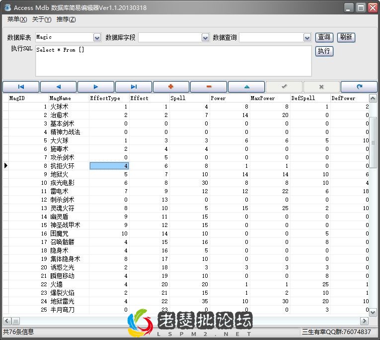Image resolution: width=380 pixels, height=340 pixels.
Task: Expand the 数据库字段 dropdown list
Action: point(205,38)
